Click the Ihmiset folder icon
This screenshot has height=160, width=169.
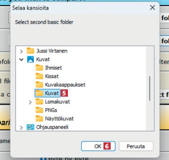click(39, 68)
